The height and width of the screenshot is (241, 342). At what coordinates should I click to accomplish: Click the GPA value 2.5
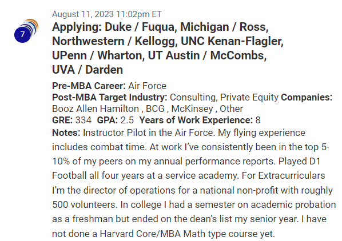click(x=127, y=120)
